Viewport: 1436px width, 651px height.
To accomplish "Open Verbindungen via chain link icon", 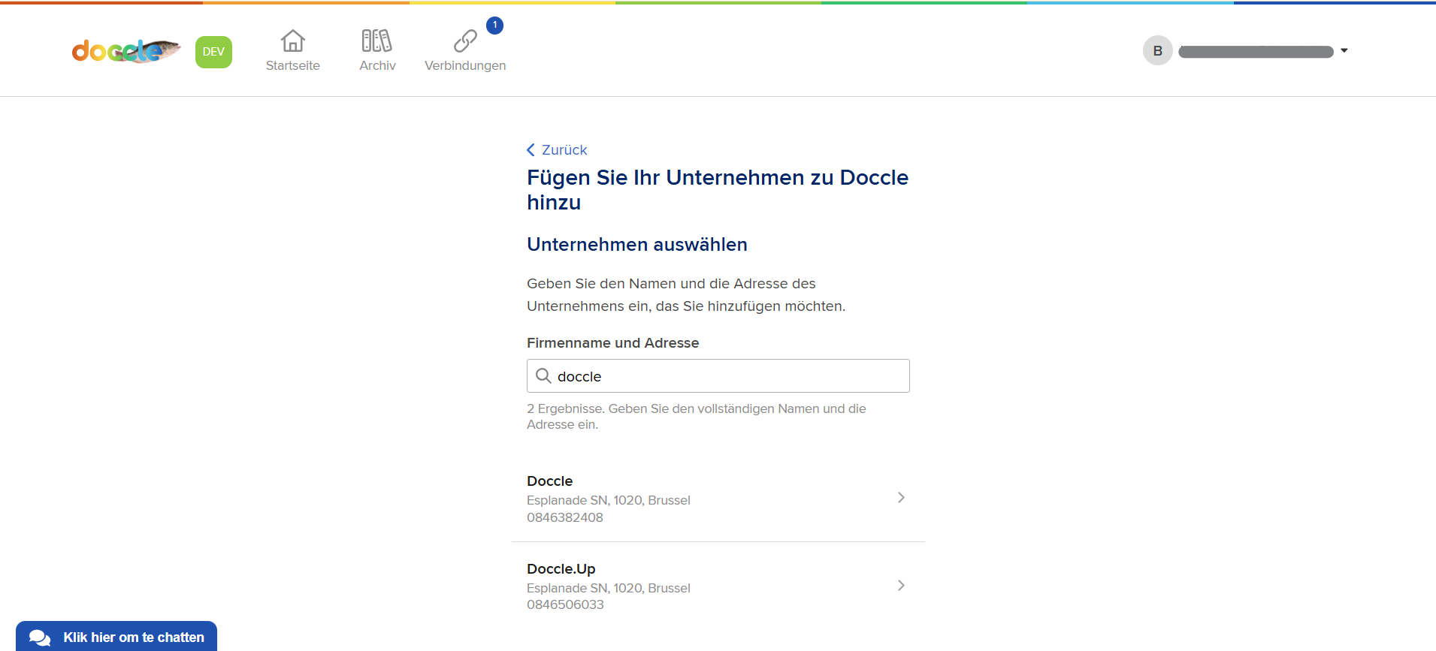I will (x=465, y=41).
